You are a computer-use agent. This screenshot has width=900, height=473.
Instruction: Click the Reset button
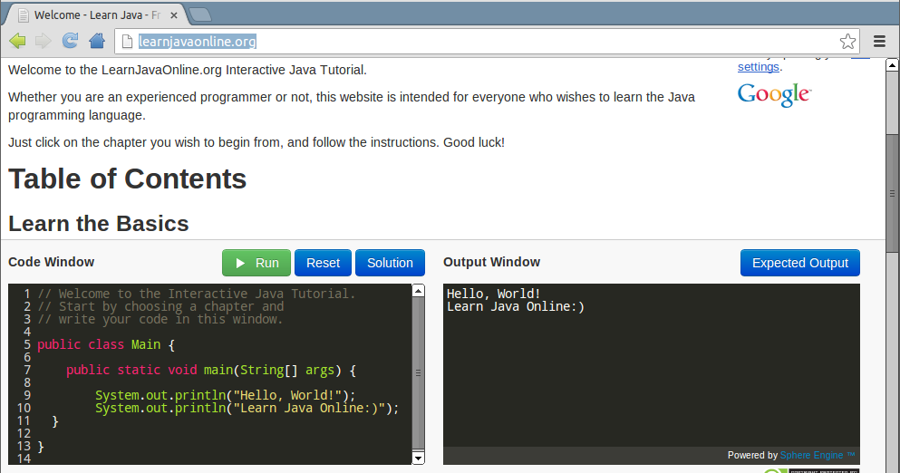(x=324, y=263)
